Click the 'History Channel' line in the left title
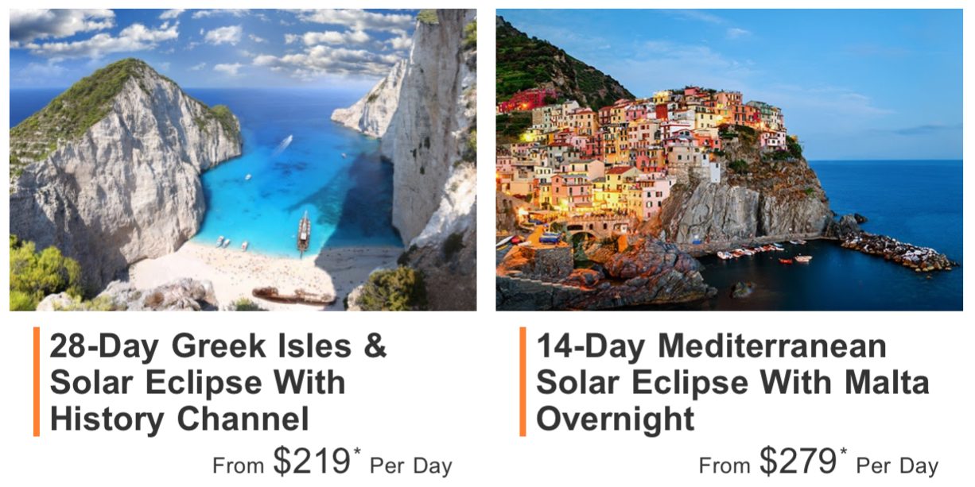Viewport: 975px width, 487px height. click(x=179, y=418)
